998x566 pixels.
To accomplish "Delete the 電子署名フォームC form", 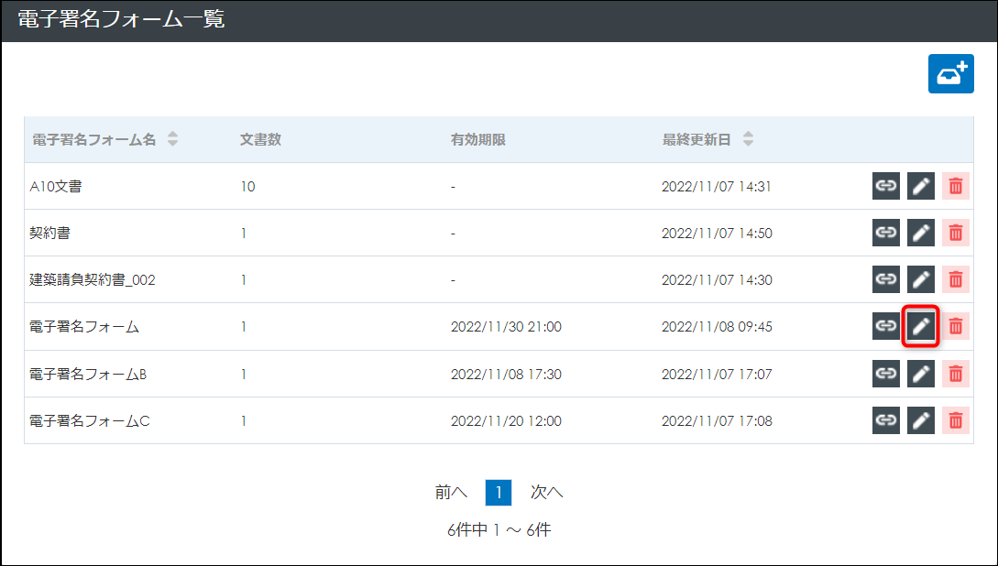I will [955, 420].
